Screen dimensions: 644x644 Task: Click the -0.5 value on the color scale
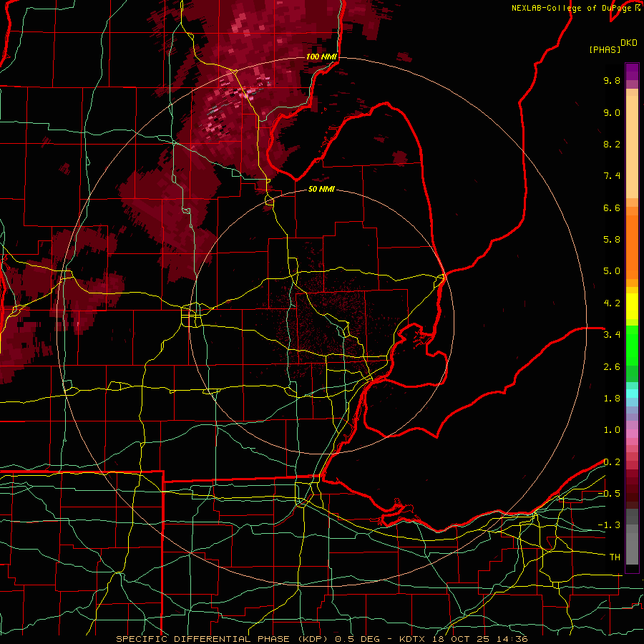[x=609, y=494]
